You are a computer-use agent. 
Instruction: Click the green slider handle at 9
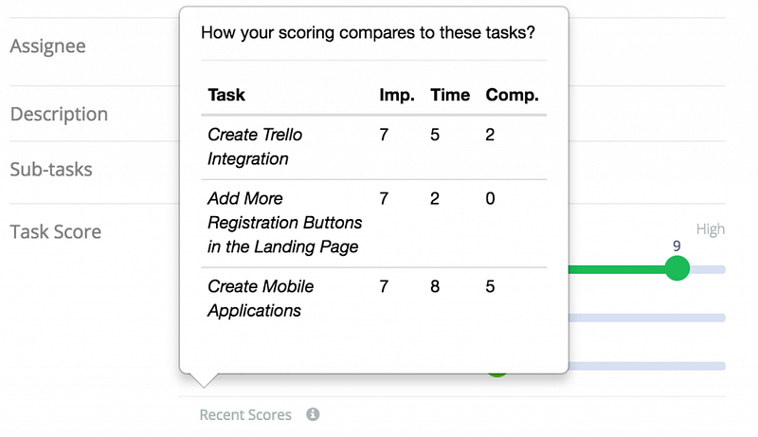[677, 268]
